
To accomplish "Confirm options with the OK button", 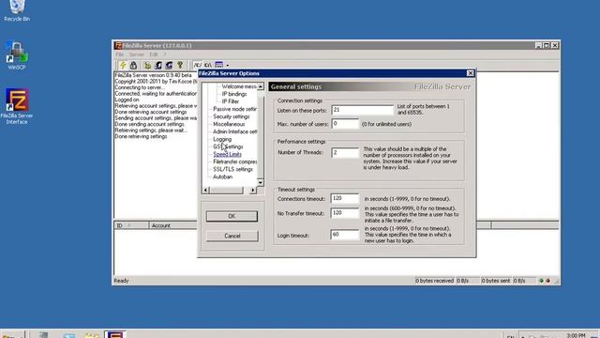I will pyautogui.click(x=232, y=216).
